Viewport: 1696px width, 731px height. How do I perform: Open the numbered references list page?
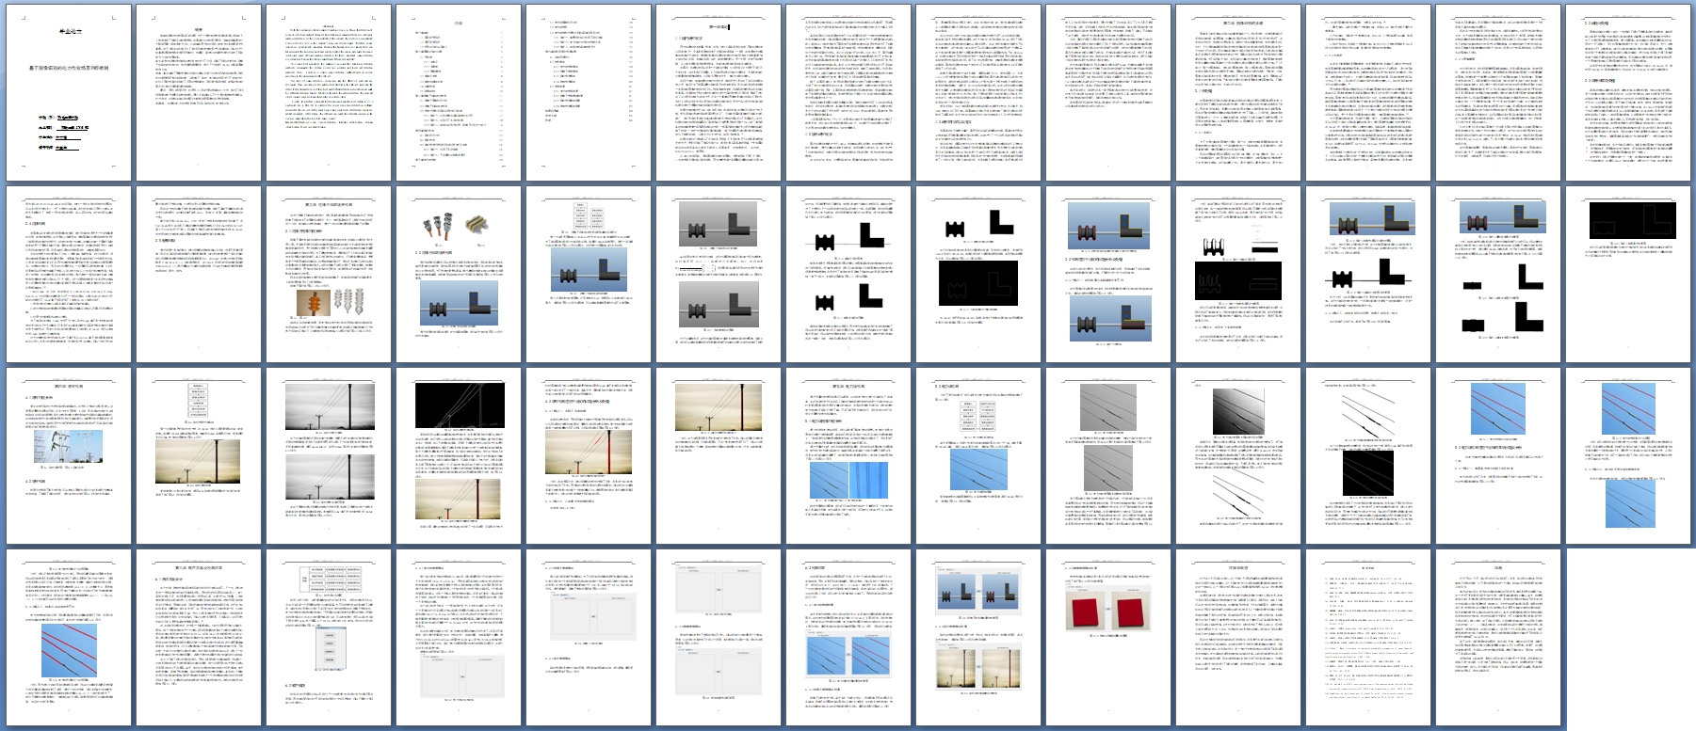pyautogui.click(x=1368, y=637)
